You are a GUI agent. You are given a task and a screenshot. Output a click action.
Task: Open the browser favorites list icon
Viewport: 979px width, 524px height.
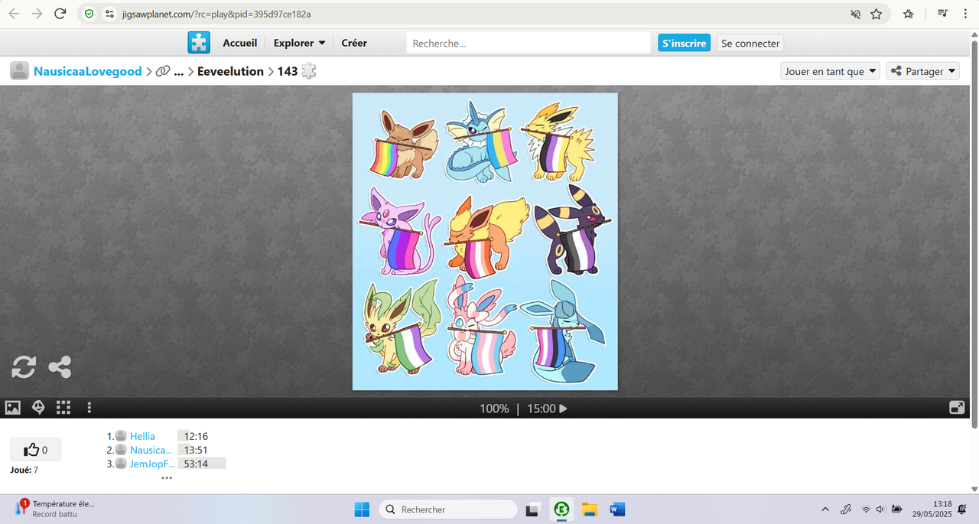908,14
